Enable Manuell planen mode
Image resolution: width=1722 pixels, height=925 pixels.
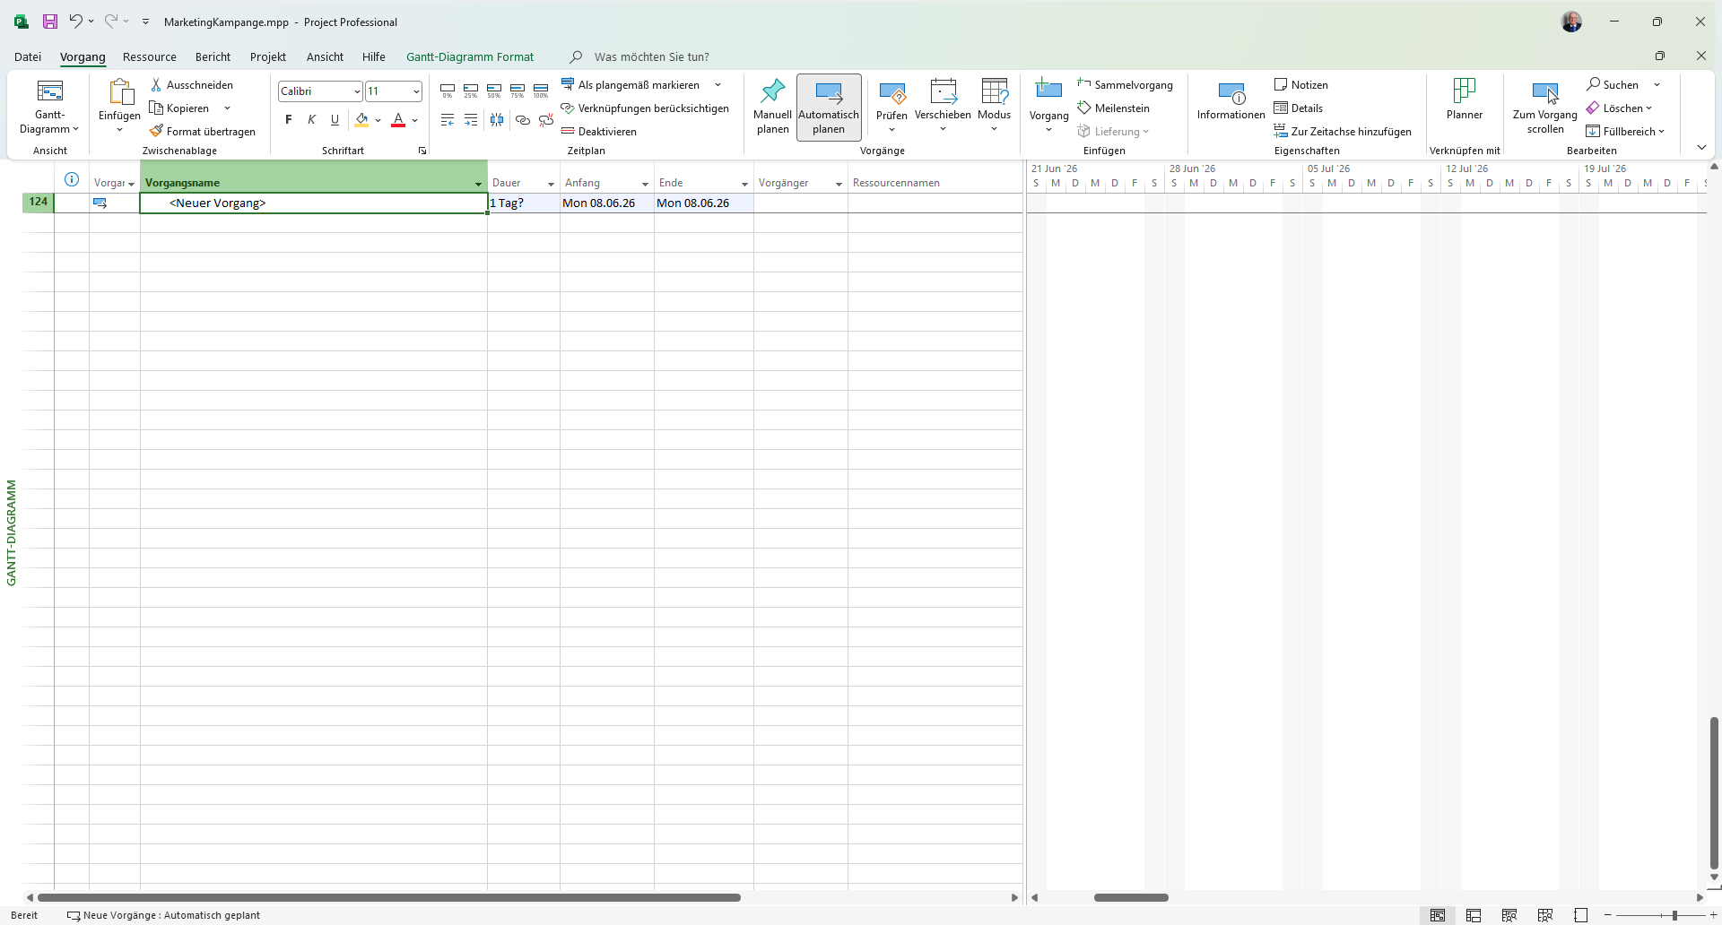click(x=772, y=107)
